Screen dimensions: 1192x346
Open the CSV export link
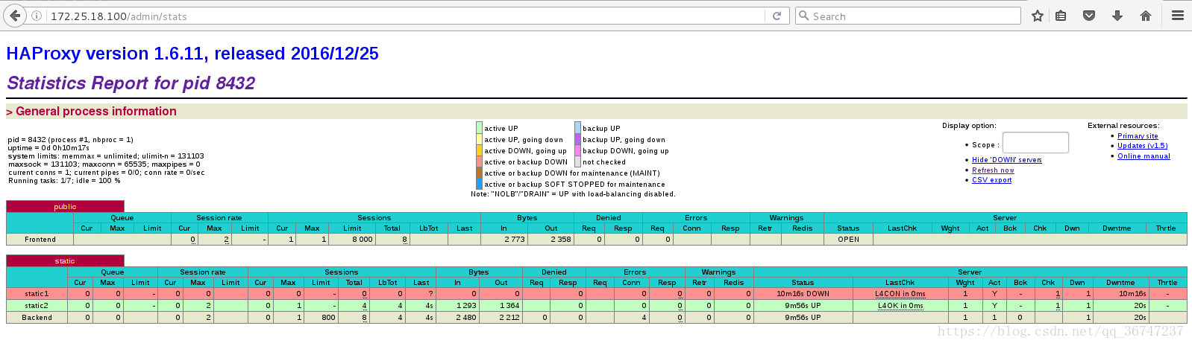coord(991,180)
